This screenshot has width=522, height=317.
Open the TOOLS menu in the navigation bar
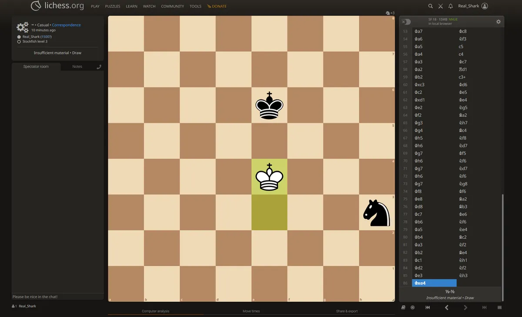pyautogui.click(x=195, y=6)
